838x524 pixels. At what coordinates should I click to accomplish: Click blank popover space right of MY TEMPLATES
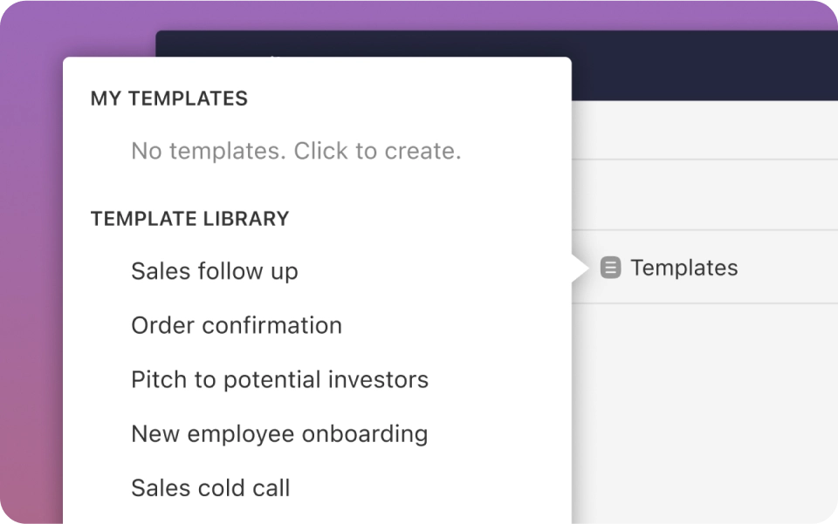[x=402, y=99]
